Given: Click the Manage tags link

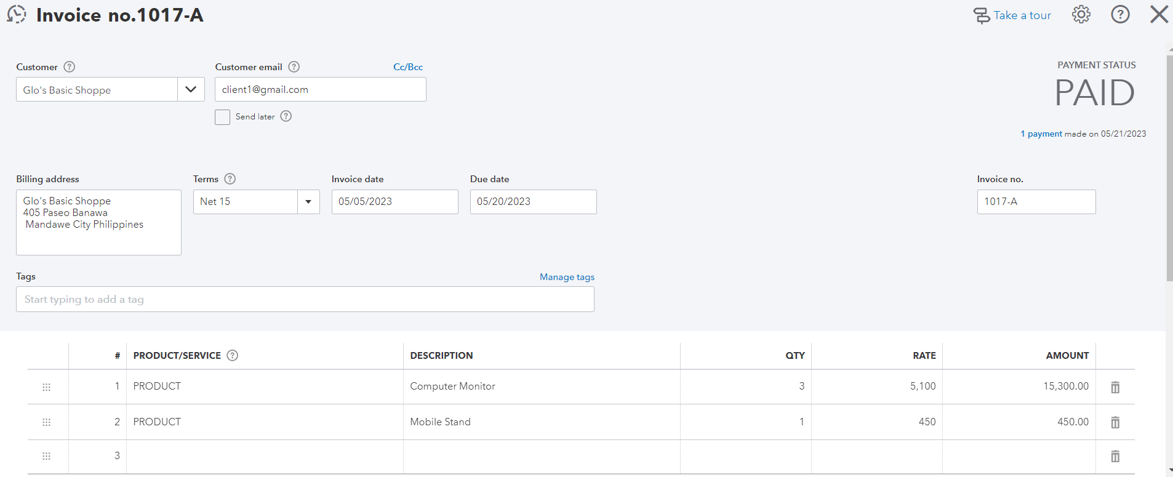Looking at the screenshot, I should pyautogui.click(x=567, y=277).
